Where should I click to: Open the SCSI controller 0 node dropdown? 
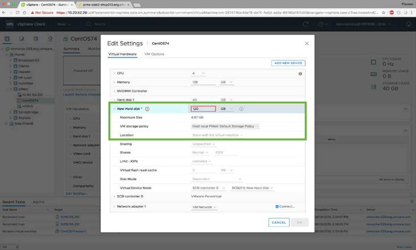(x=208, y=188)
